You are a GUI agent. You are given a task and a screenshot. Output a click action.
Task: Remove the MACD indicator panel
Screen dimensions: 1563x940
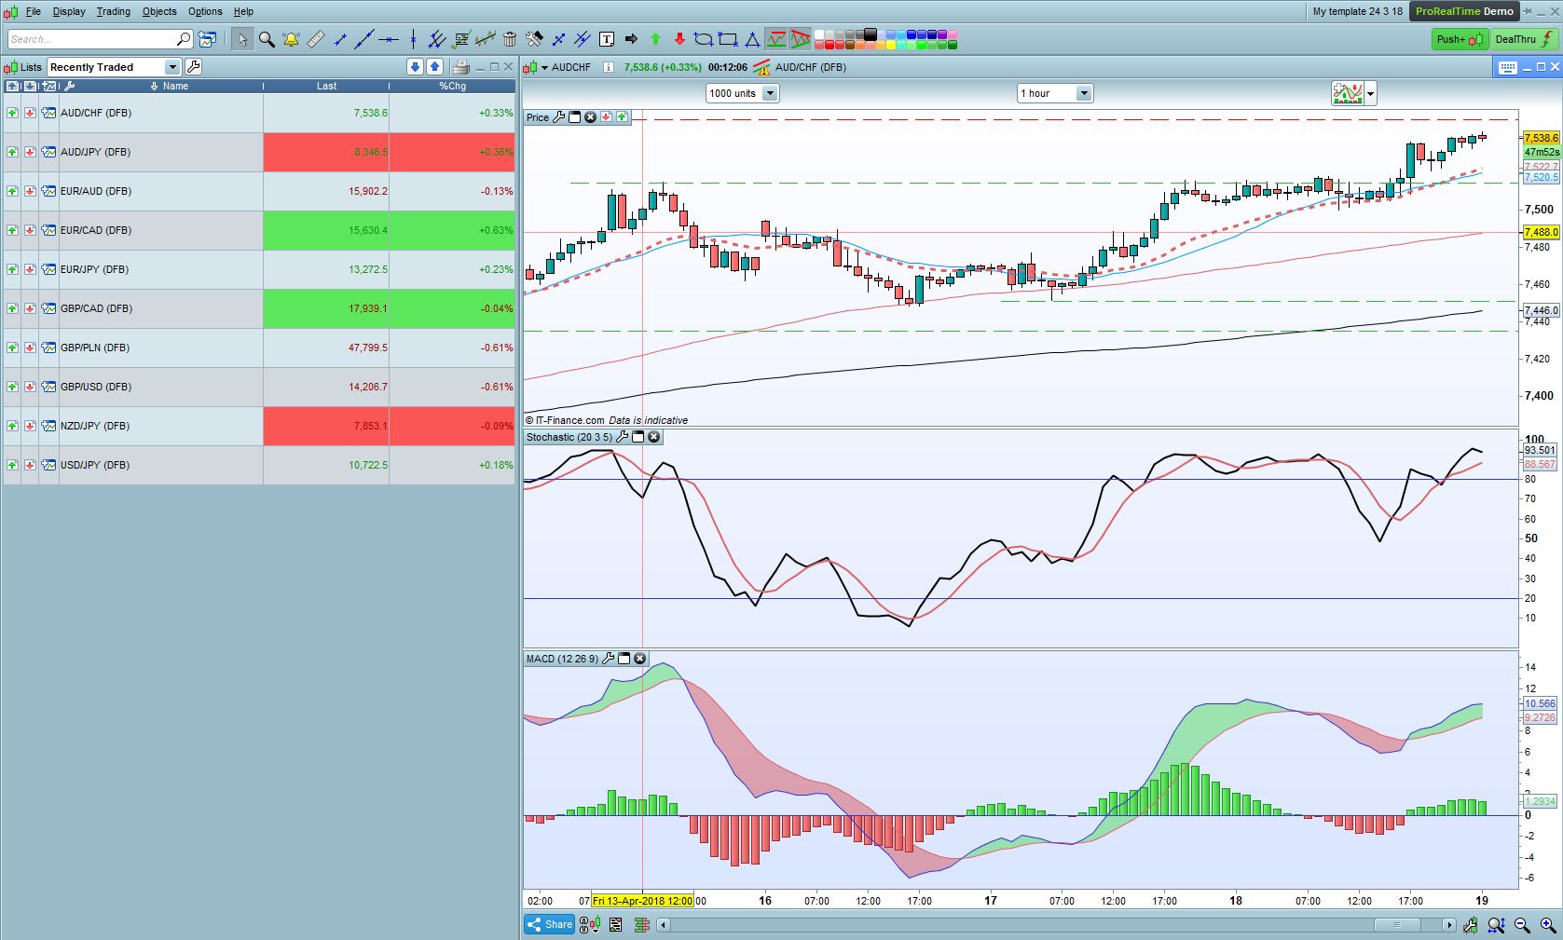pyautogui.click(x=640, y=659)
